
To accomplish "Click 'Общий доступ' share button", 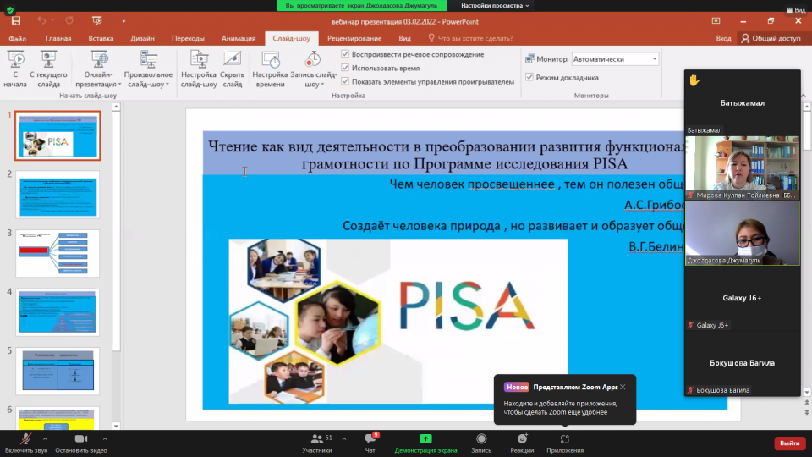I will click(x=771, y=38).
